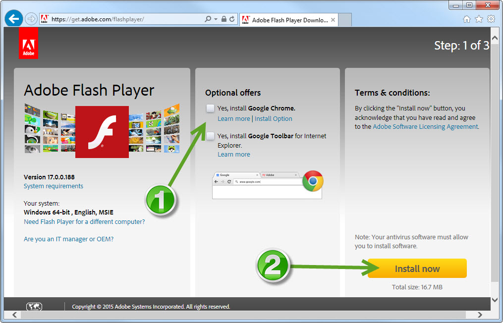503x323 pixels.
Task: Check the install Google Toolbar checkbox
Action: (210, 136)
